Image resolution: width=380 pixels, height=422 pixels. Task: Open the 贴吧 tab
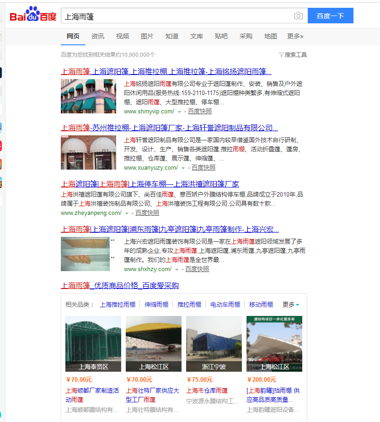point(221,36)
